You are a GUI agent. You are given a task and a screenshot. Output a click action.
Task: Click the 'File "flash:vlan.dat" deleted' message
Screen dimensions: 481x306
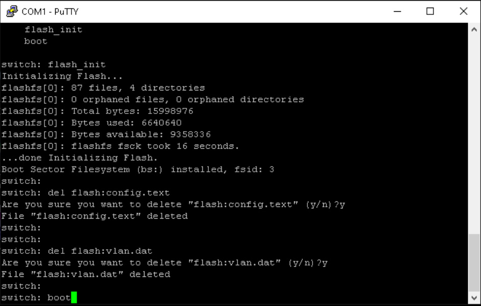click(85, 274)
